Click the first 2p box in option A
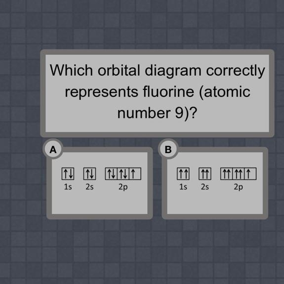The width and height of the screenshot is (284, 284). coord(111,174)
